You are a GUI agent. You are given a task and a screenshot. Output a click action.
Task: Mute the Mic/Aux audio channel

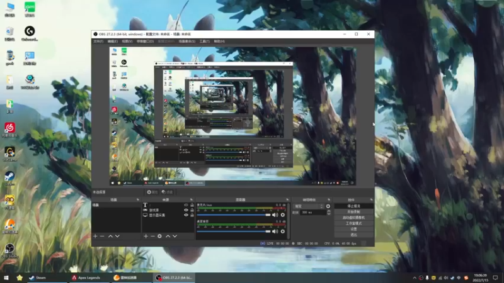coord(275,214)
